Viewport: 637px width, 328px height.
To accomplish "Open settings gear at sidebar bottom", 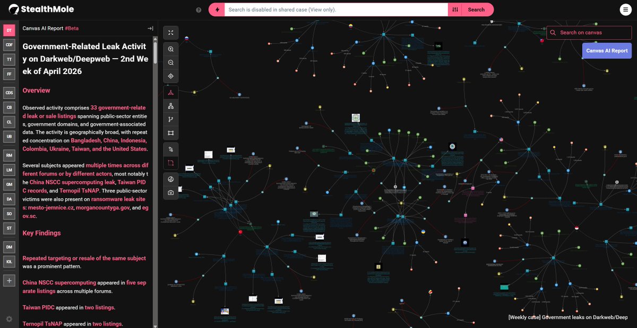I will coord(9,319).
